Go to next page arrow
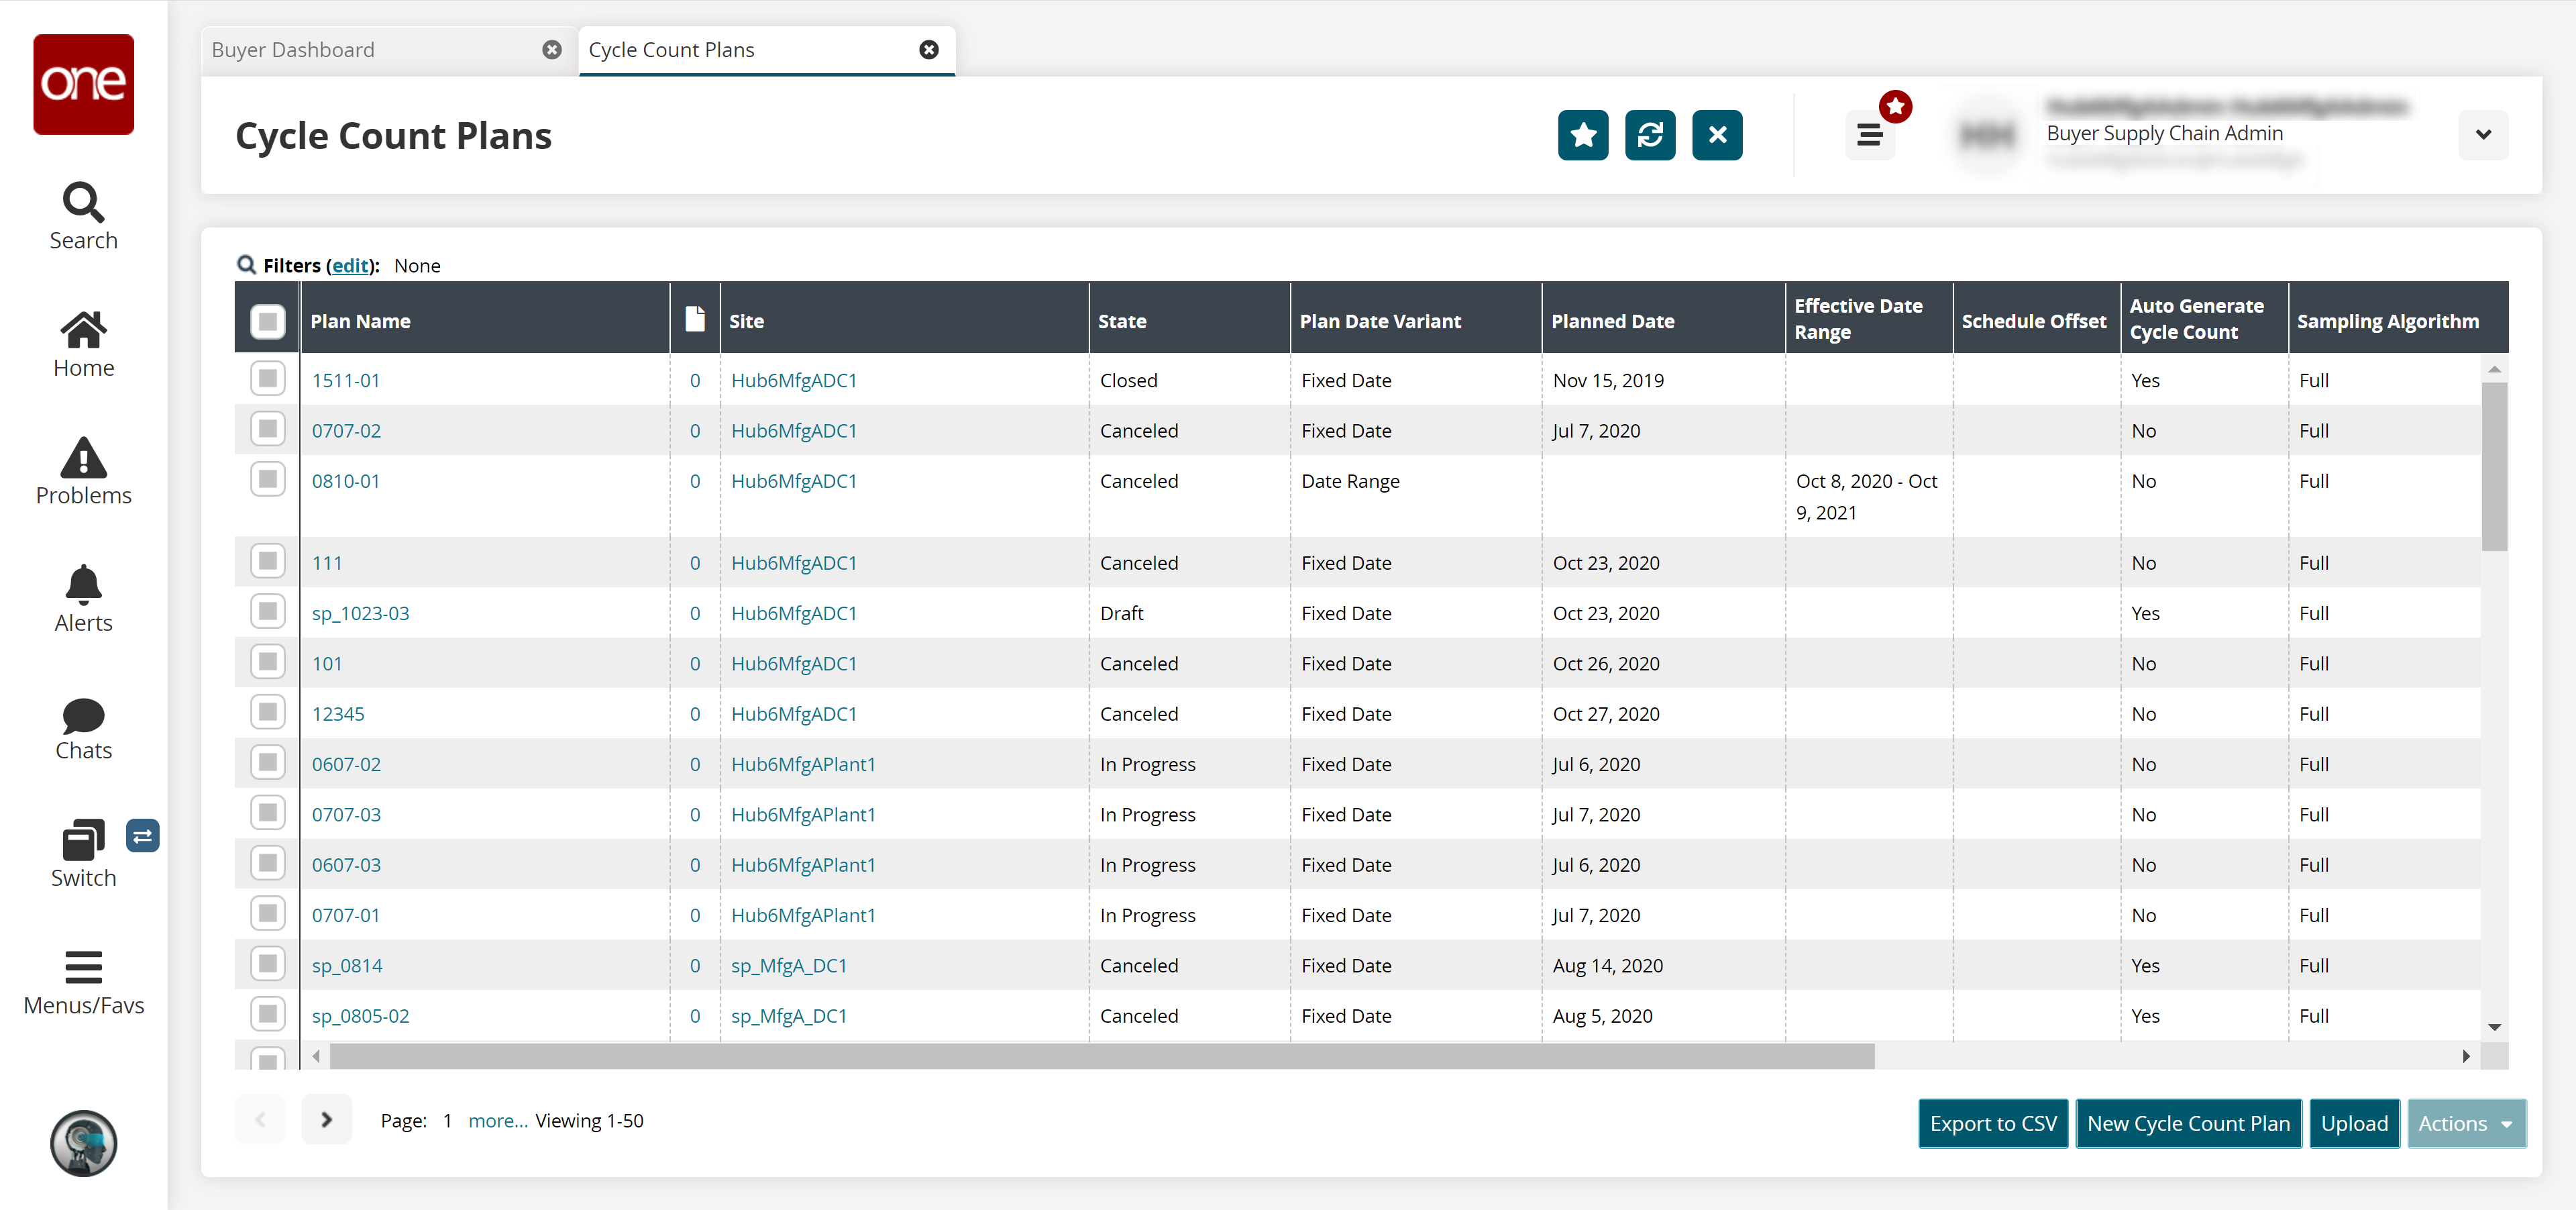This screenshot has width=2576, height=1210. [326, 1120]
